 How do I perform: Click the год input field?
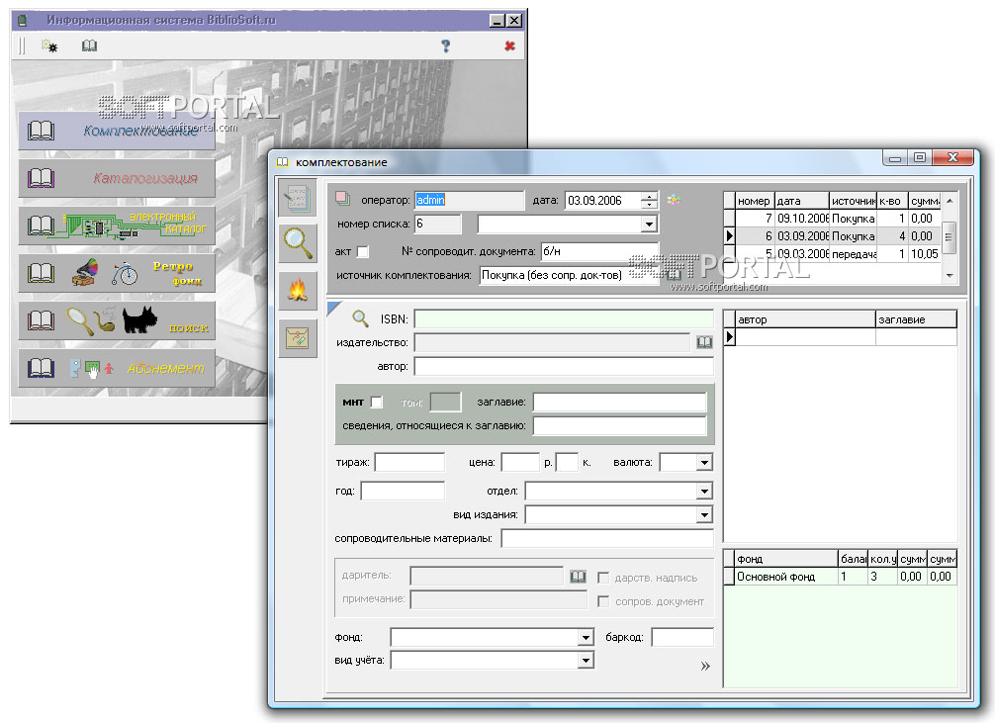coord(403,491)
